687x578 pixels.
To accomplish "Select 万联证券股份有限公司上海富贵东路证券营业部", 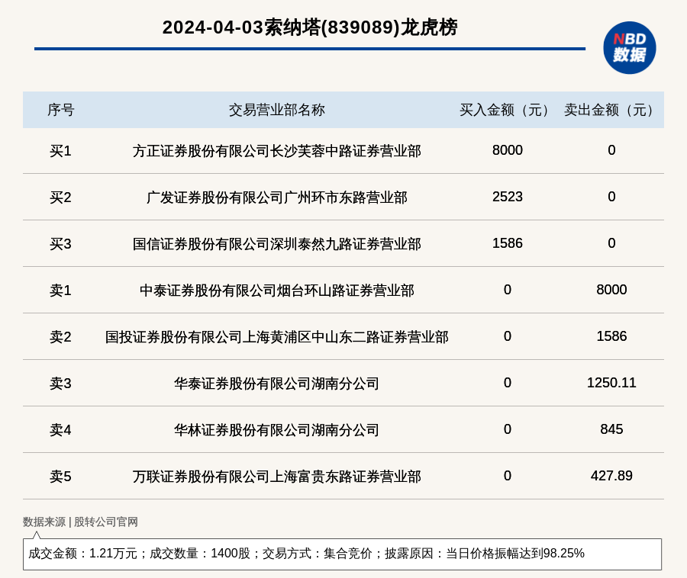I will point(277,477).
